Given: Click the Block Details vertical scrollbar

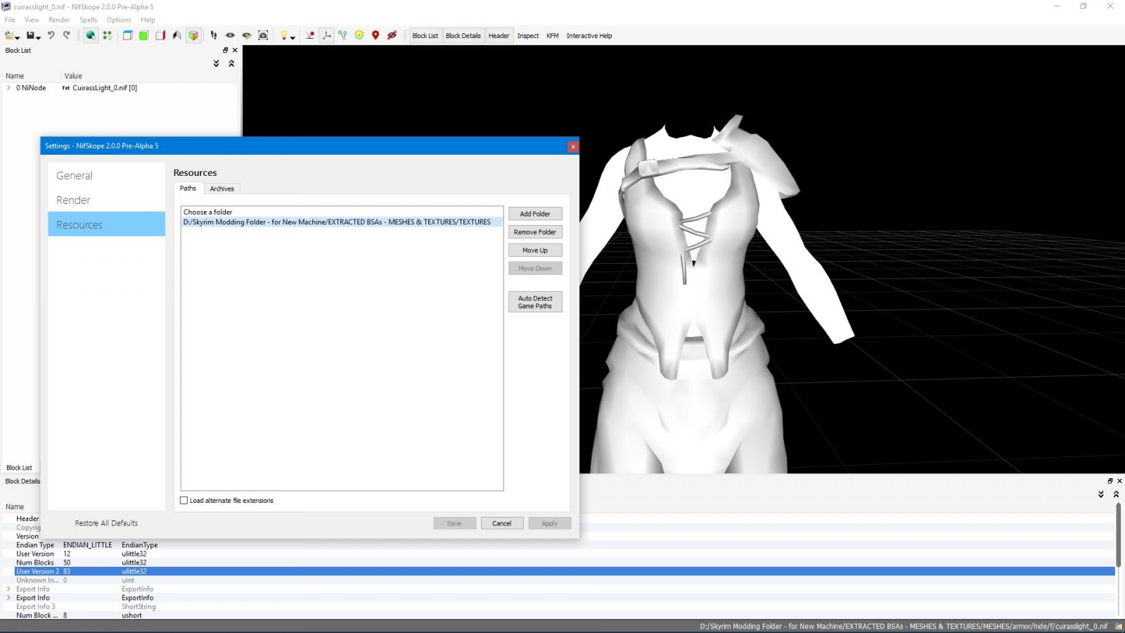Looking at the screenshot, I should [x=1117, y=535].
